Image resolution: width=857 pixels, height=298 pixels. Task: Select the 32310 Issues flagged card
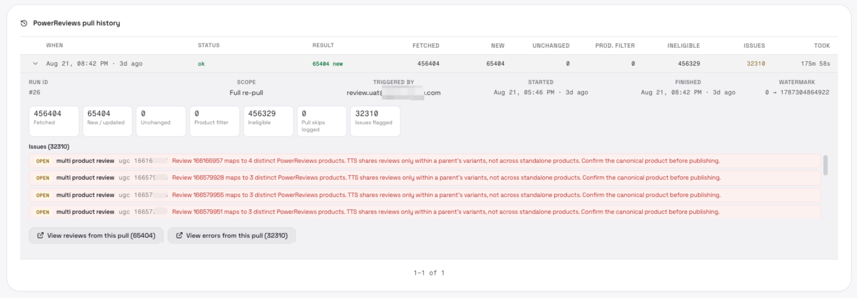375,121
